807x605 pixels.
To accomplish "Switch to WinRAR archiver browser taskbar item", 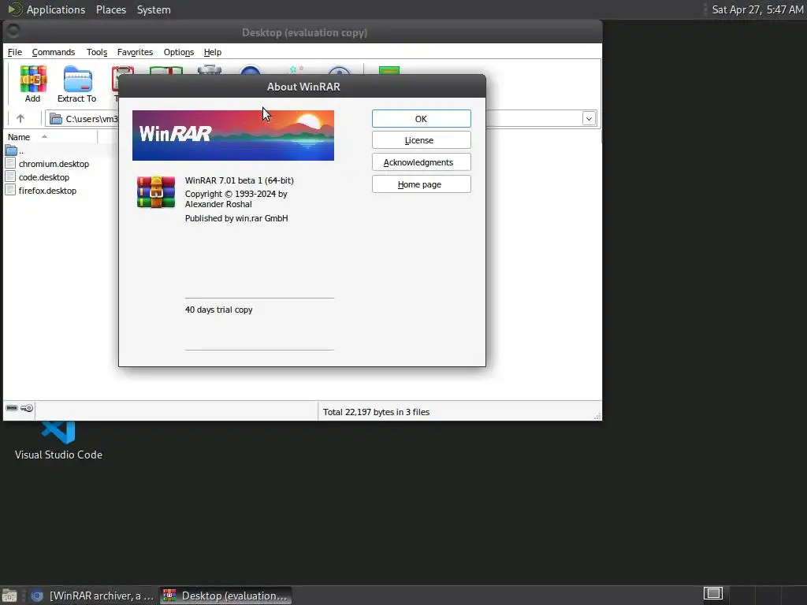I will (x=93, y=596).
